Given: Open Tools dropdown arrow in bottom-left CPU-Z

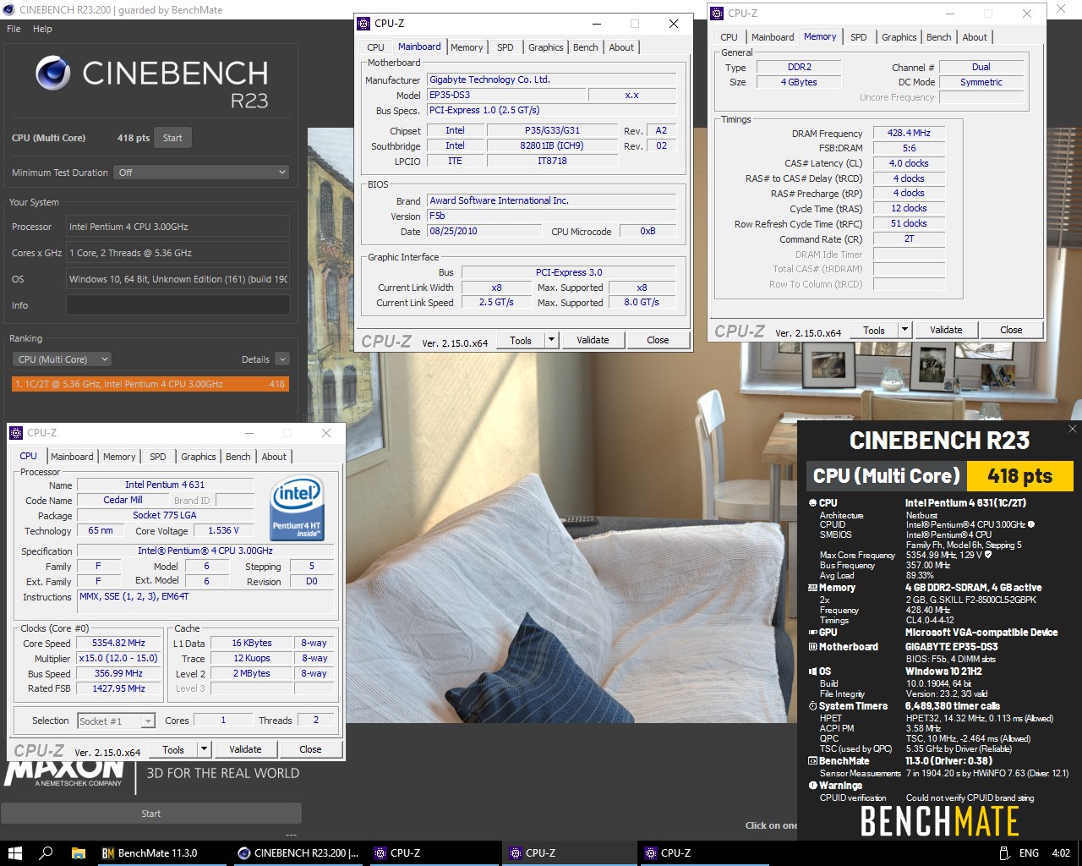Looking at the screenshot, I should click(x=204, y=749).
